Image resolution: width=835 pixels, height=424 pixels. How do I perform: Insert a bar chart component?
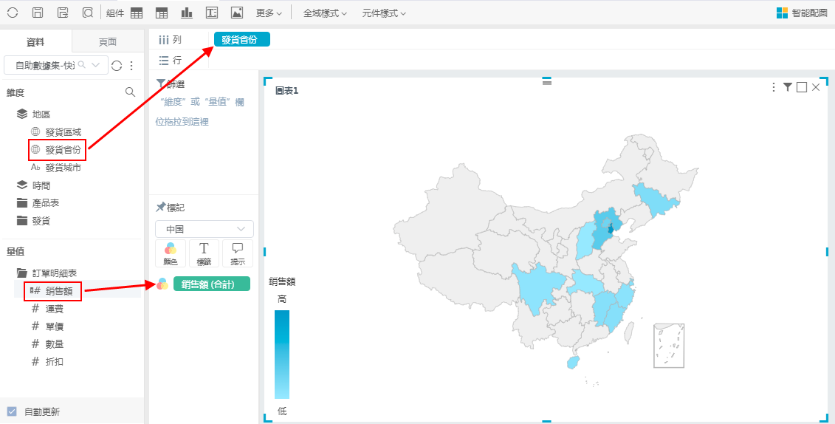point(186,13)
